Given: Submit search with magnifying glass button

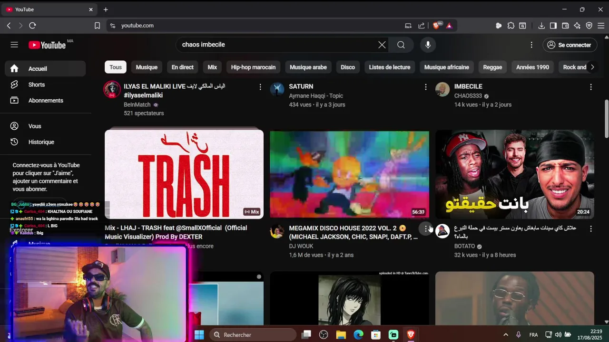Looking at the screenshot, I should (x=401, y=45).
